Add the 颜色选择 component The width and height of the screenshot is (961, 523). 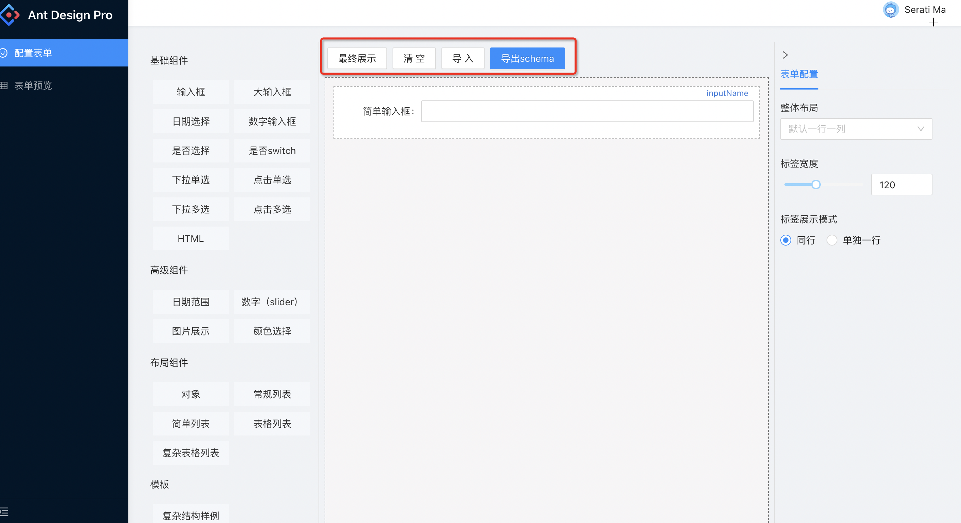pyautogui.click(x=272, y=331)
